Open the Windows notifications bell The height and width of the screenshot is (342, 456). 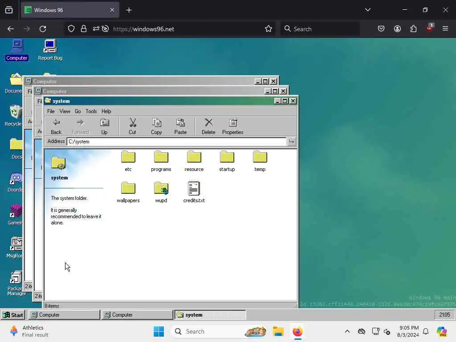(426, 331)
